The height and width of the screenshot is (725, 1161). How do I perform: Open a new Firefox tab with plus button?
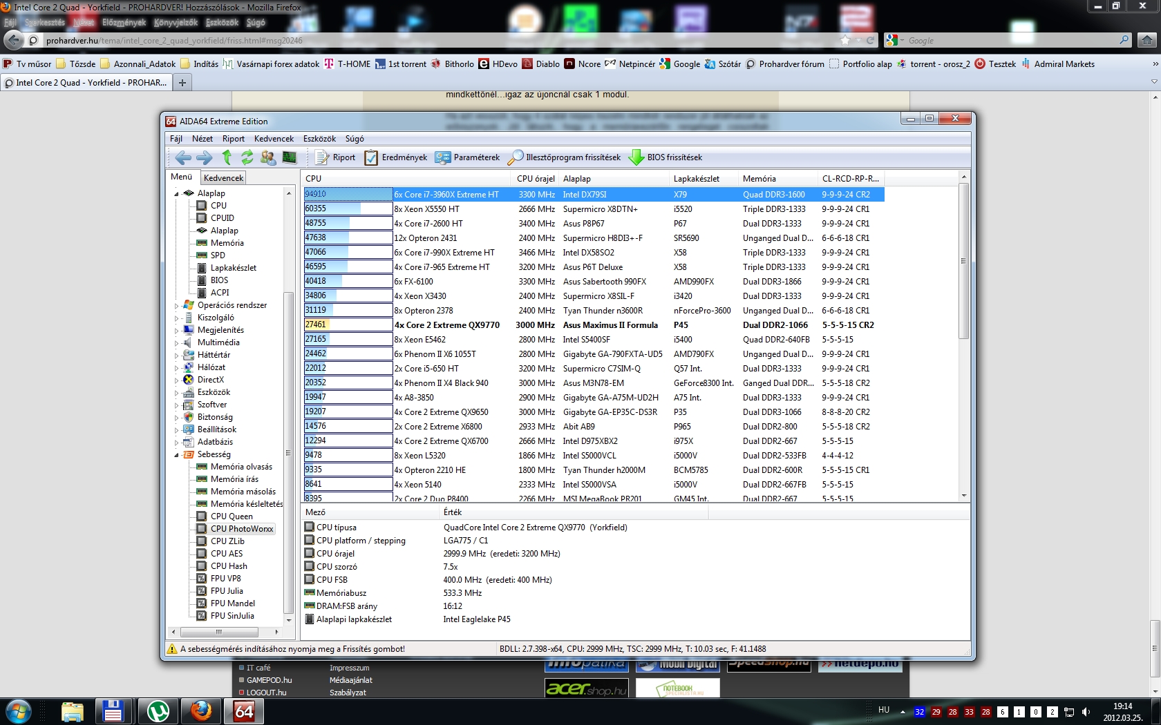point(182,83)
